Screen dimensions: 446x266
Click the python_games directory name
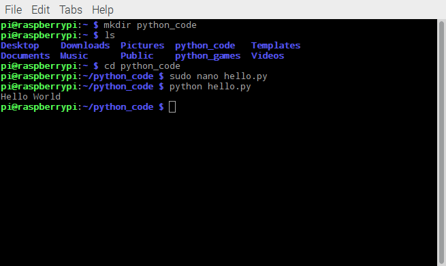point(208,56)
